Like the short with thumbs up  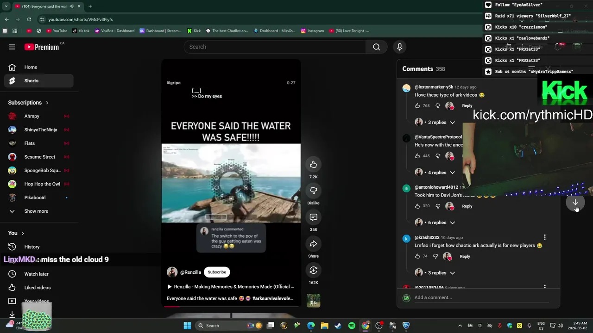tap(313, 164)
